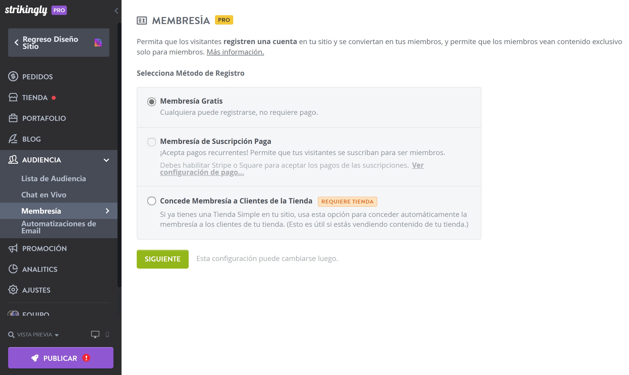Open Chat en Vivo
This screenshot has width=629, height=375.
tap(44, 195)
